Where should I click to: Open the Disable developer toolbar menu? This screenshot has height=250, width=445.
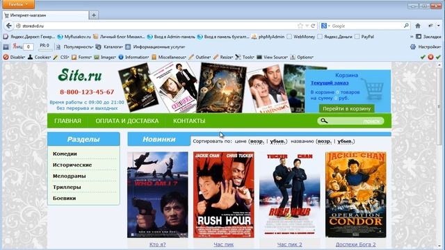click(x=14, y=57)
